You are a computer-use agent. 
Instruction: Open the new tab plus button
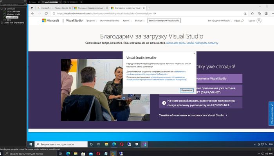point(149,8)
